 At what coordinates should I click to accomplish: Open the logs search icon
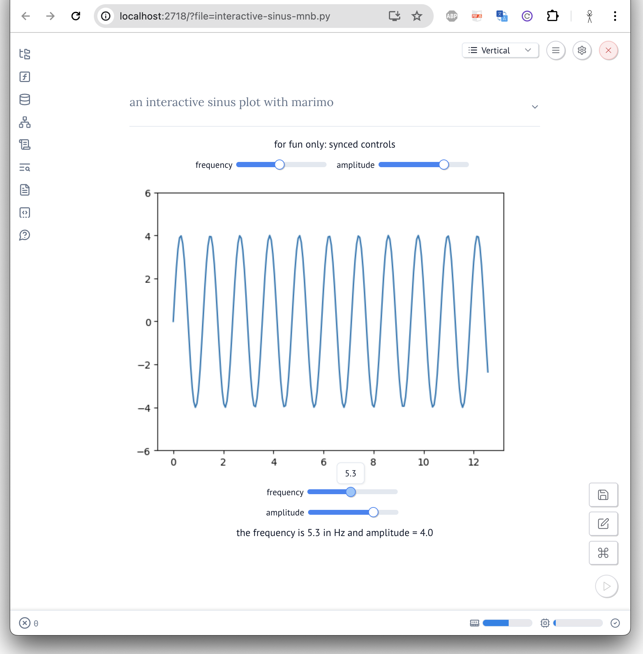coord(25,168)
